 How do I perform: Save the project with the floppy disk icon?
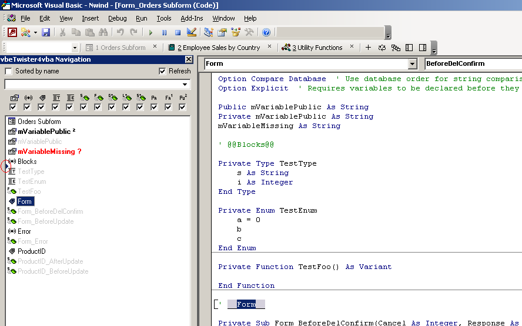point(46,32)
